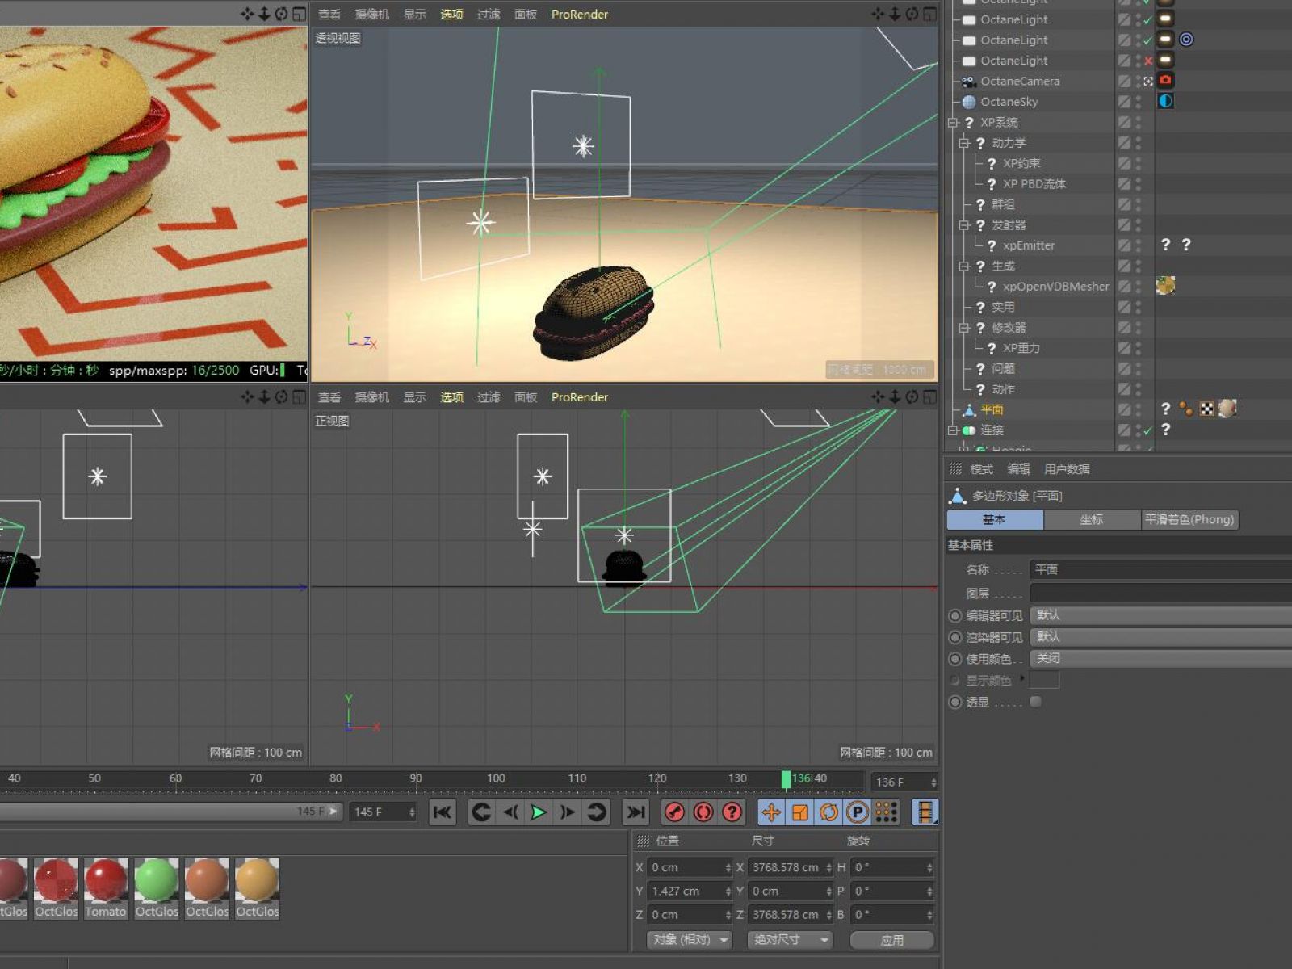Toggle visibility dots for OctaneSky

tap(1139, 102)
